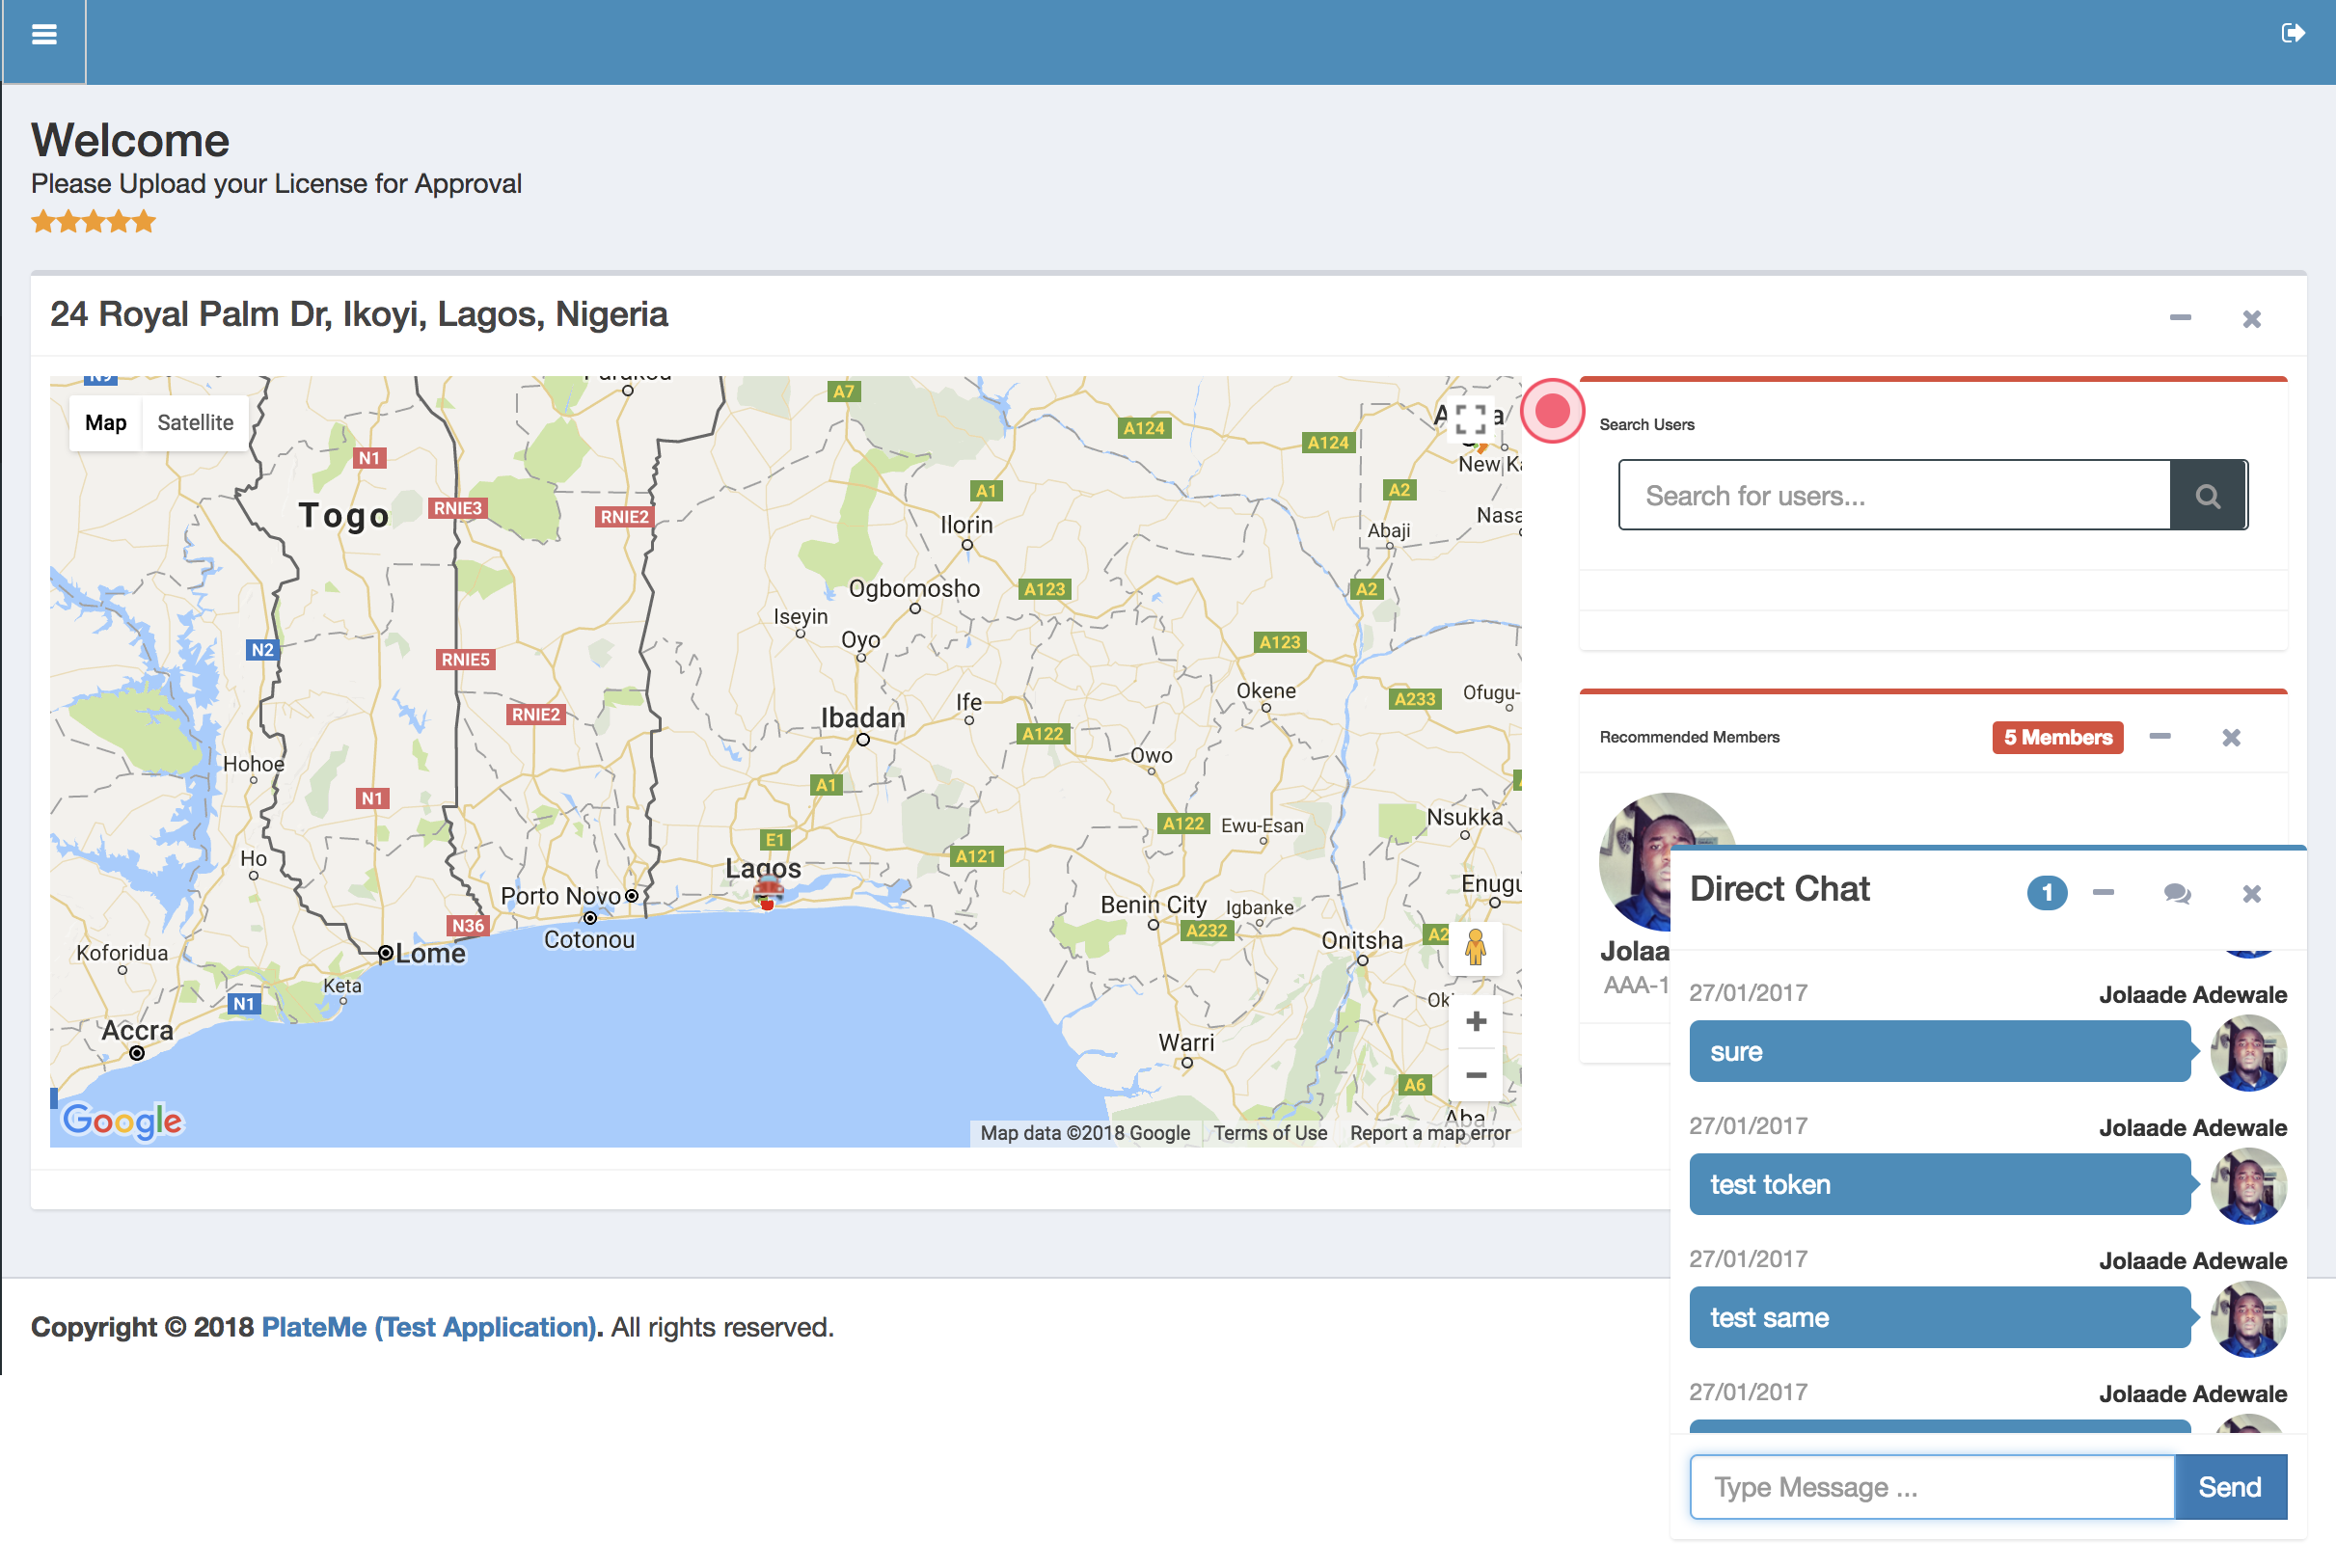Screen dimensions: 2336x1568
Task: Click the search magnifier button
Action: click(2207, 496)
